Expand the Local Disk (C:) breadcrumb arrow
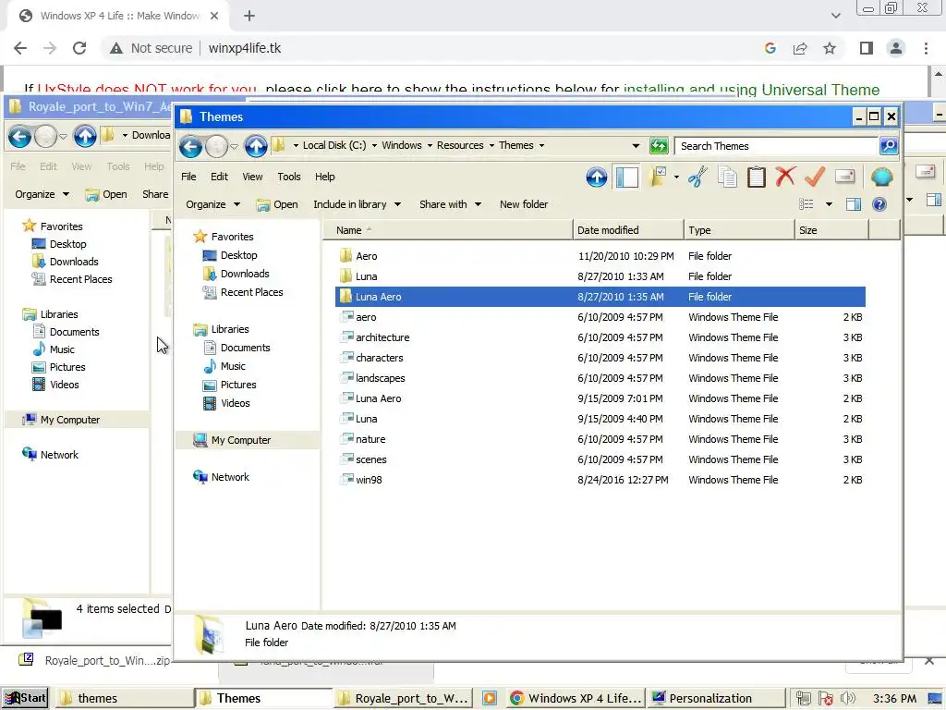The height and width of the screenshot is (710, 946). click(374, 145)
